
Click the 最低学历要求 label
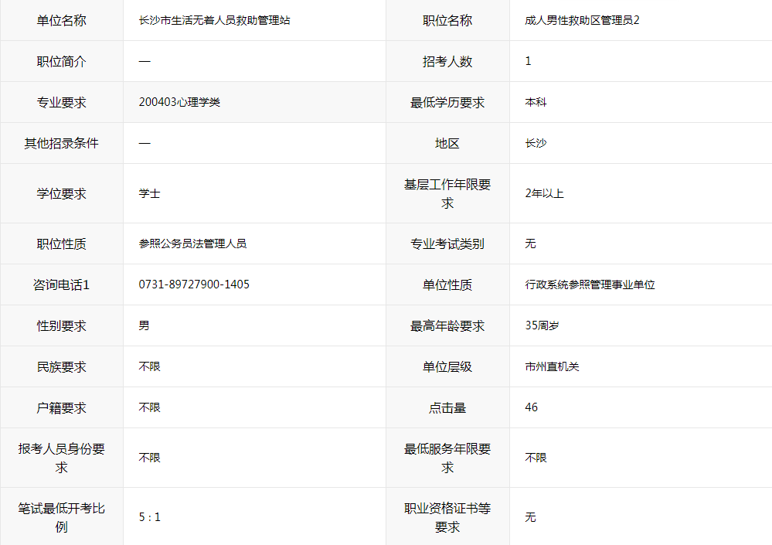447,102
